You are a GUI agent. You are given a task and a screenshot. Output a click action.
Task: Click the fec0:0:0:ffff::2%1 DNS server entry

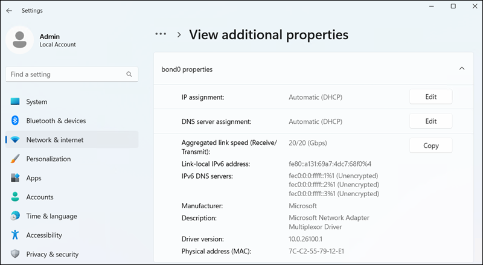pos(334,185)
